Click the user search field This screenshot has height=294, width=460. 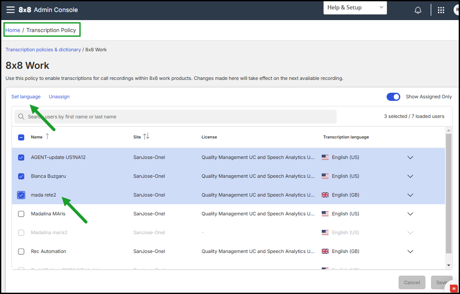click(175, 117)
